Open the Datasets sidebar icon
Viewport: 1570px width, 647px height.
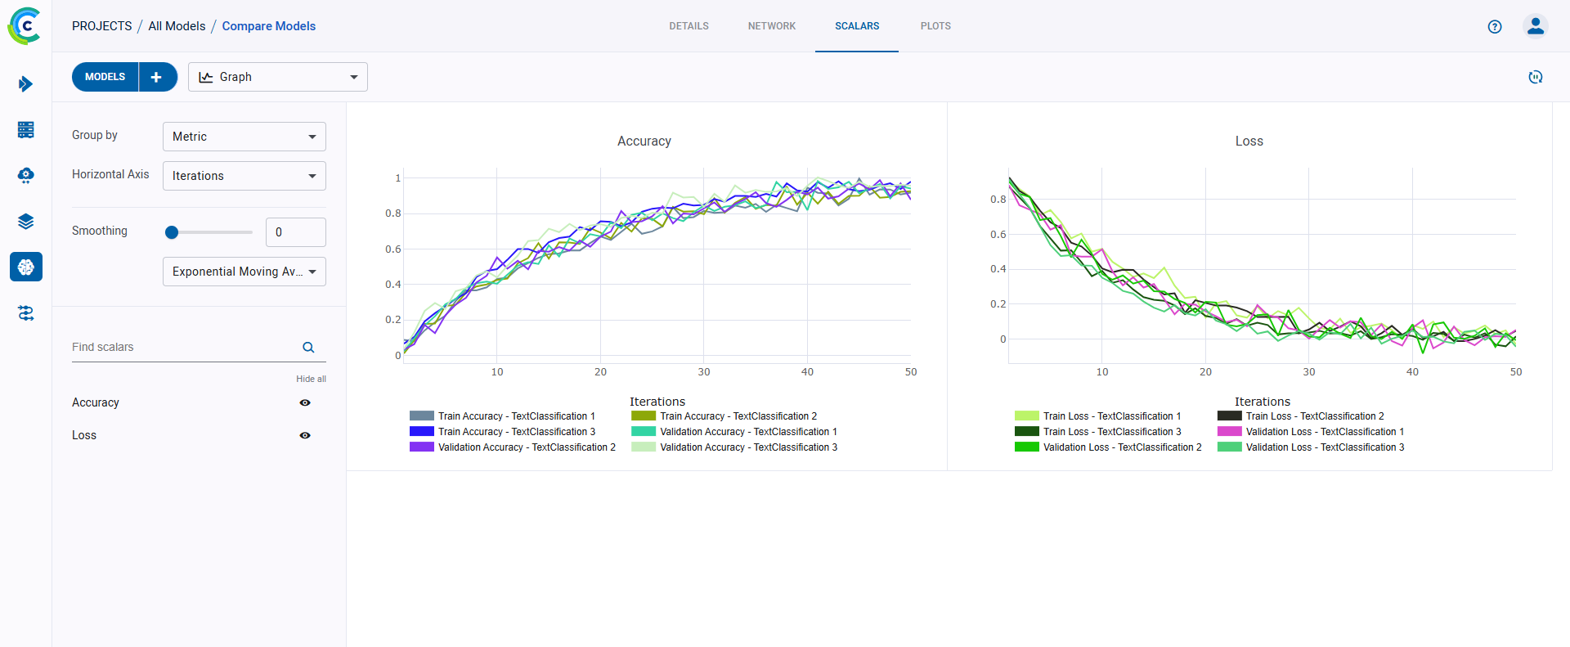pyautogui.click(x=25, y=130)
